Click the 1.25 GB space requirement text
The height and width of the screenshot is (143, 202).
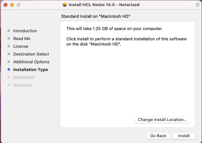point(114,29)
